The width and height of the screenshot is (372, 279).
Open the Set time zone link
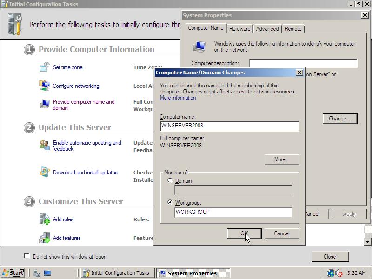67,67
